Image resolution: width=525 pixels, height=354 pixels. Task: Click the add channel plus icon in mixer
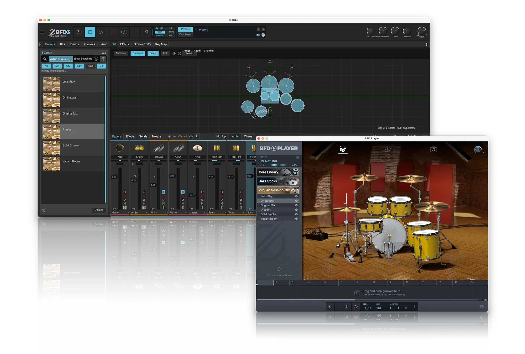click(x=169, y=137)
